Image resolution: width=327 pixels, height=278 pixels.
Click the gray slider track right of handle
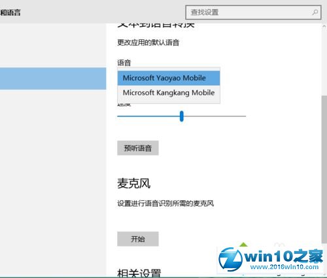(x=215, y=116)
